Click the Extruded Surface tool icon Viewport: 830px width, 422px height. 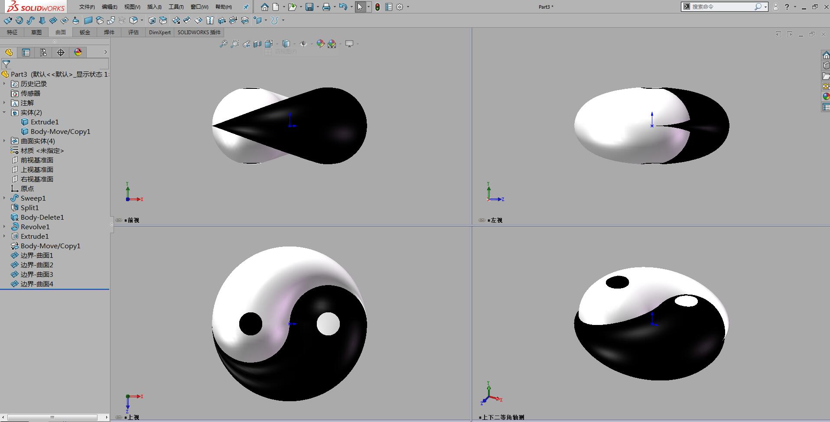[8, 20]
